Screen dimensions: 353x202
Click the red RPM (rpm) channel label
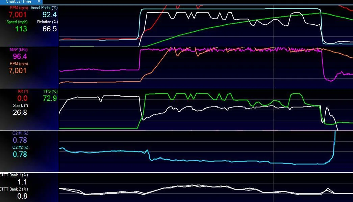(x=19, y=8)
